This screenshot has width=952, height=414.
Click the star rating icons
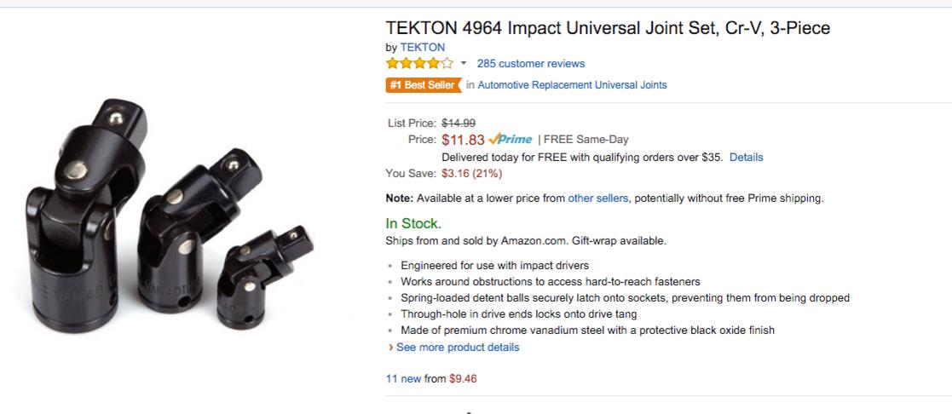419,63
